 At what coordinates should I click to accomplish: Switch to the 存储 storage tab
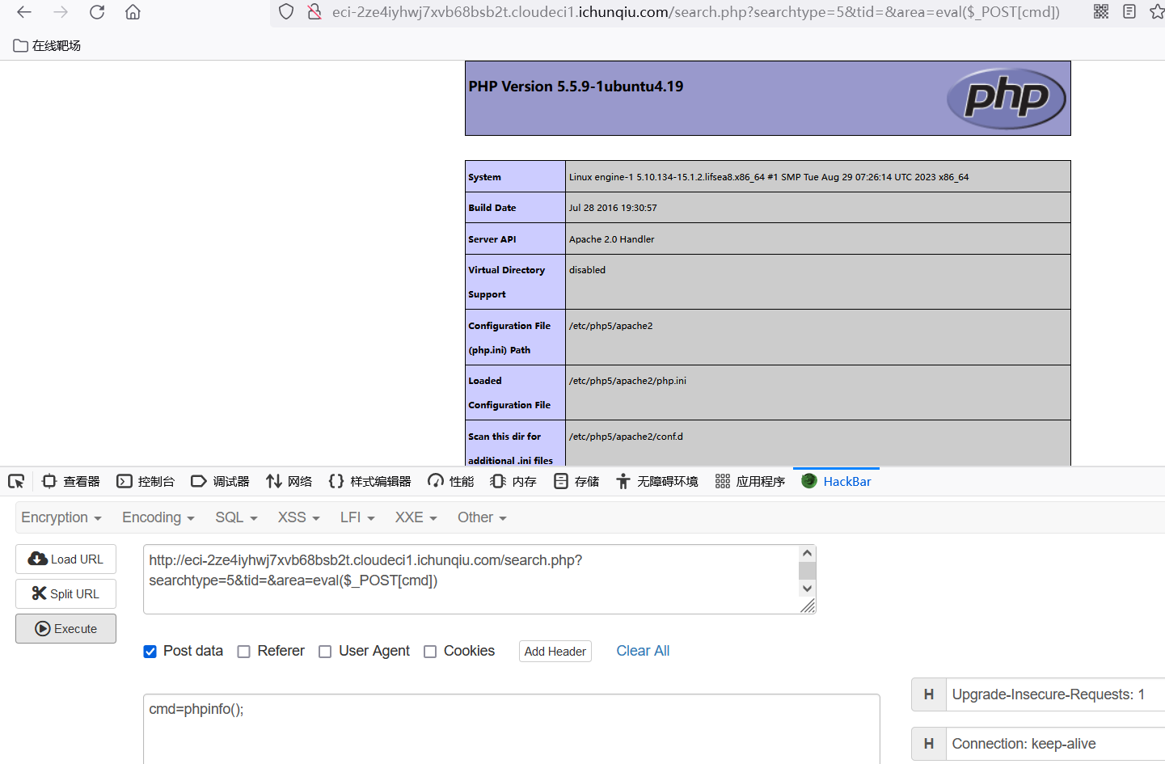tap(576, 482)
